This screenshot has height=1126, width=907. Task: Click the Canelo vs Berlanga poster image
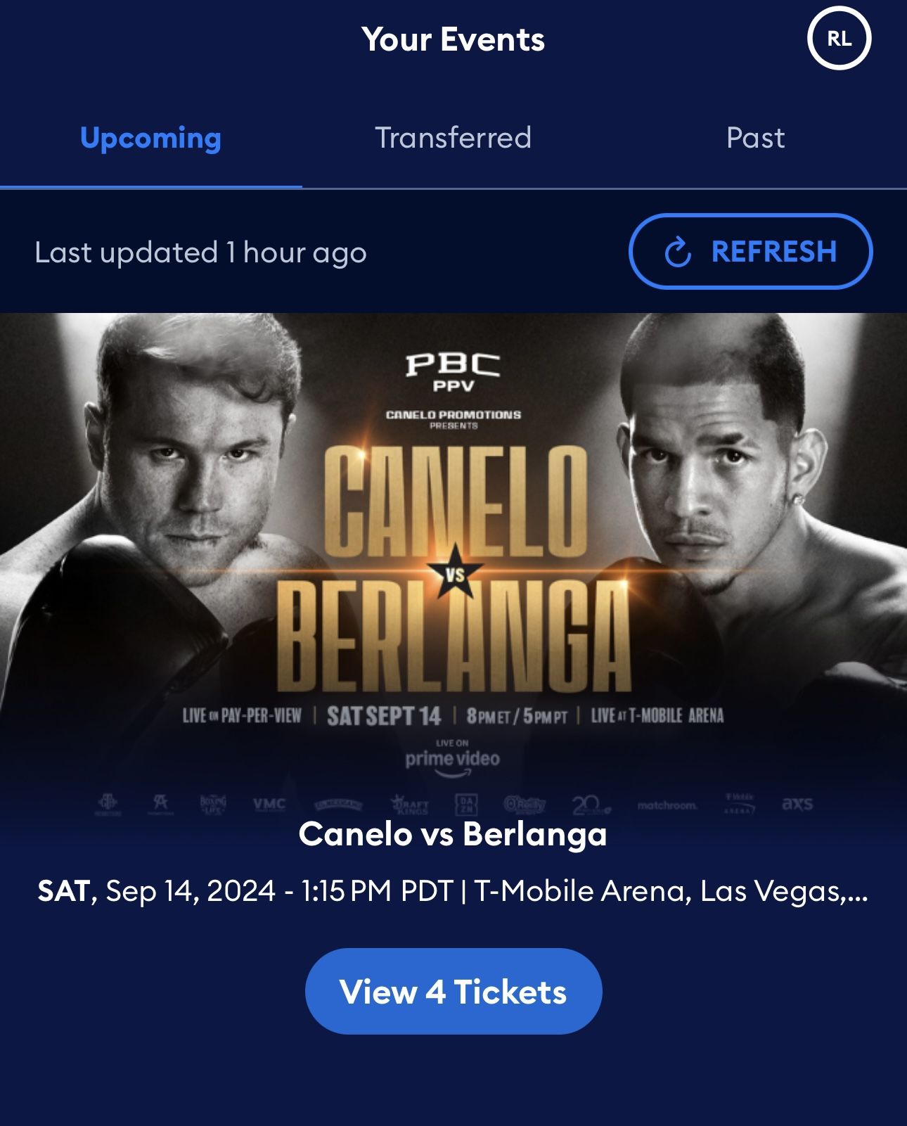453,563
